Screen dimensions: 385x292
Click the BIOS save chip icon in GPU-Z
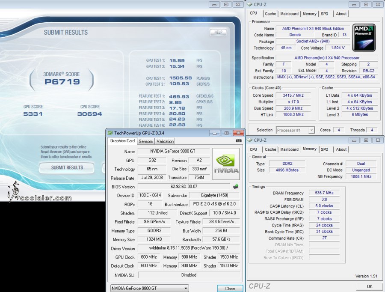236,187
